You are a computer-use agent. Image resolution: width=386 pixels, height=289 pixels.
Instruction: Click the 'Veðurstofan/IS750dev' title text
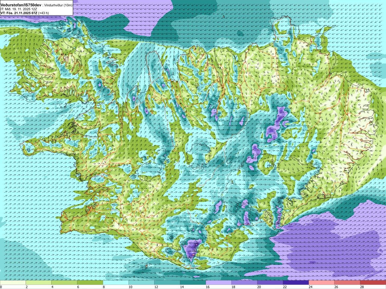[x=21, y=5]
